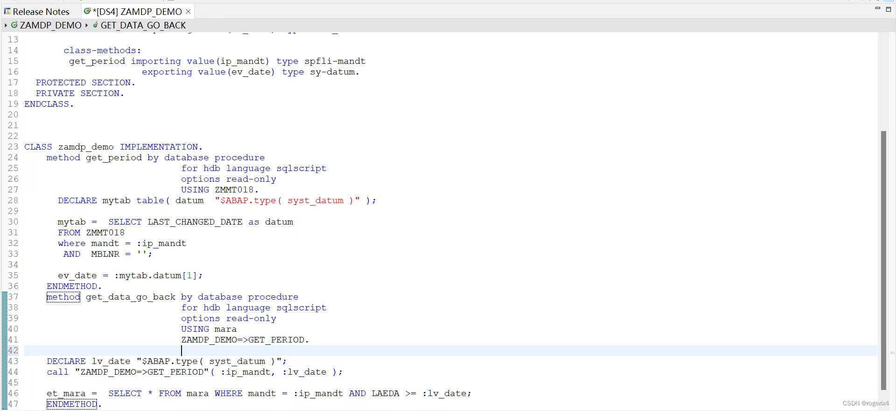
Task: Click the ENDMETHOD keyword on line 47
Action: [x=72, y=404]
